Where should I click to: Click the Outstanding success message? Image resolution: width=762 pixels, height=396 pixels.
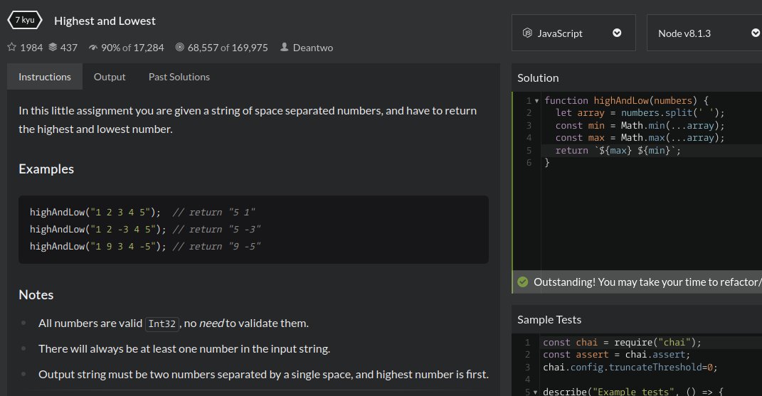647,282
